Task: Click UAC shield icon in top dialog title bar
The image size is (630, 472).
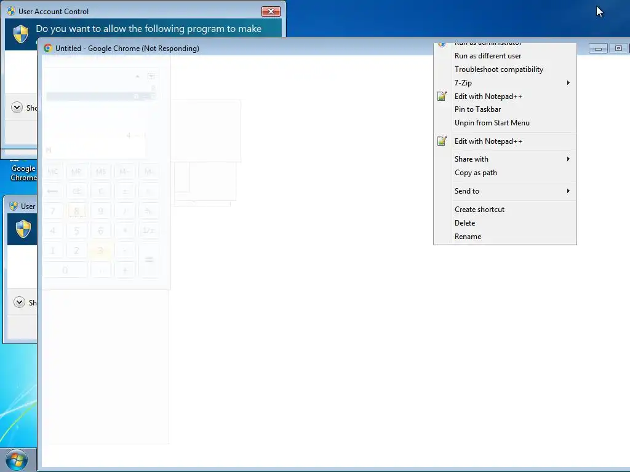Action: pos(11,11)
